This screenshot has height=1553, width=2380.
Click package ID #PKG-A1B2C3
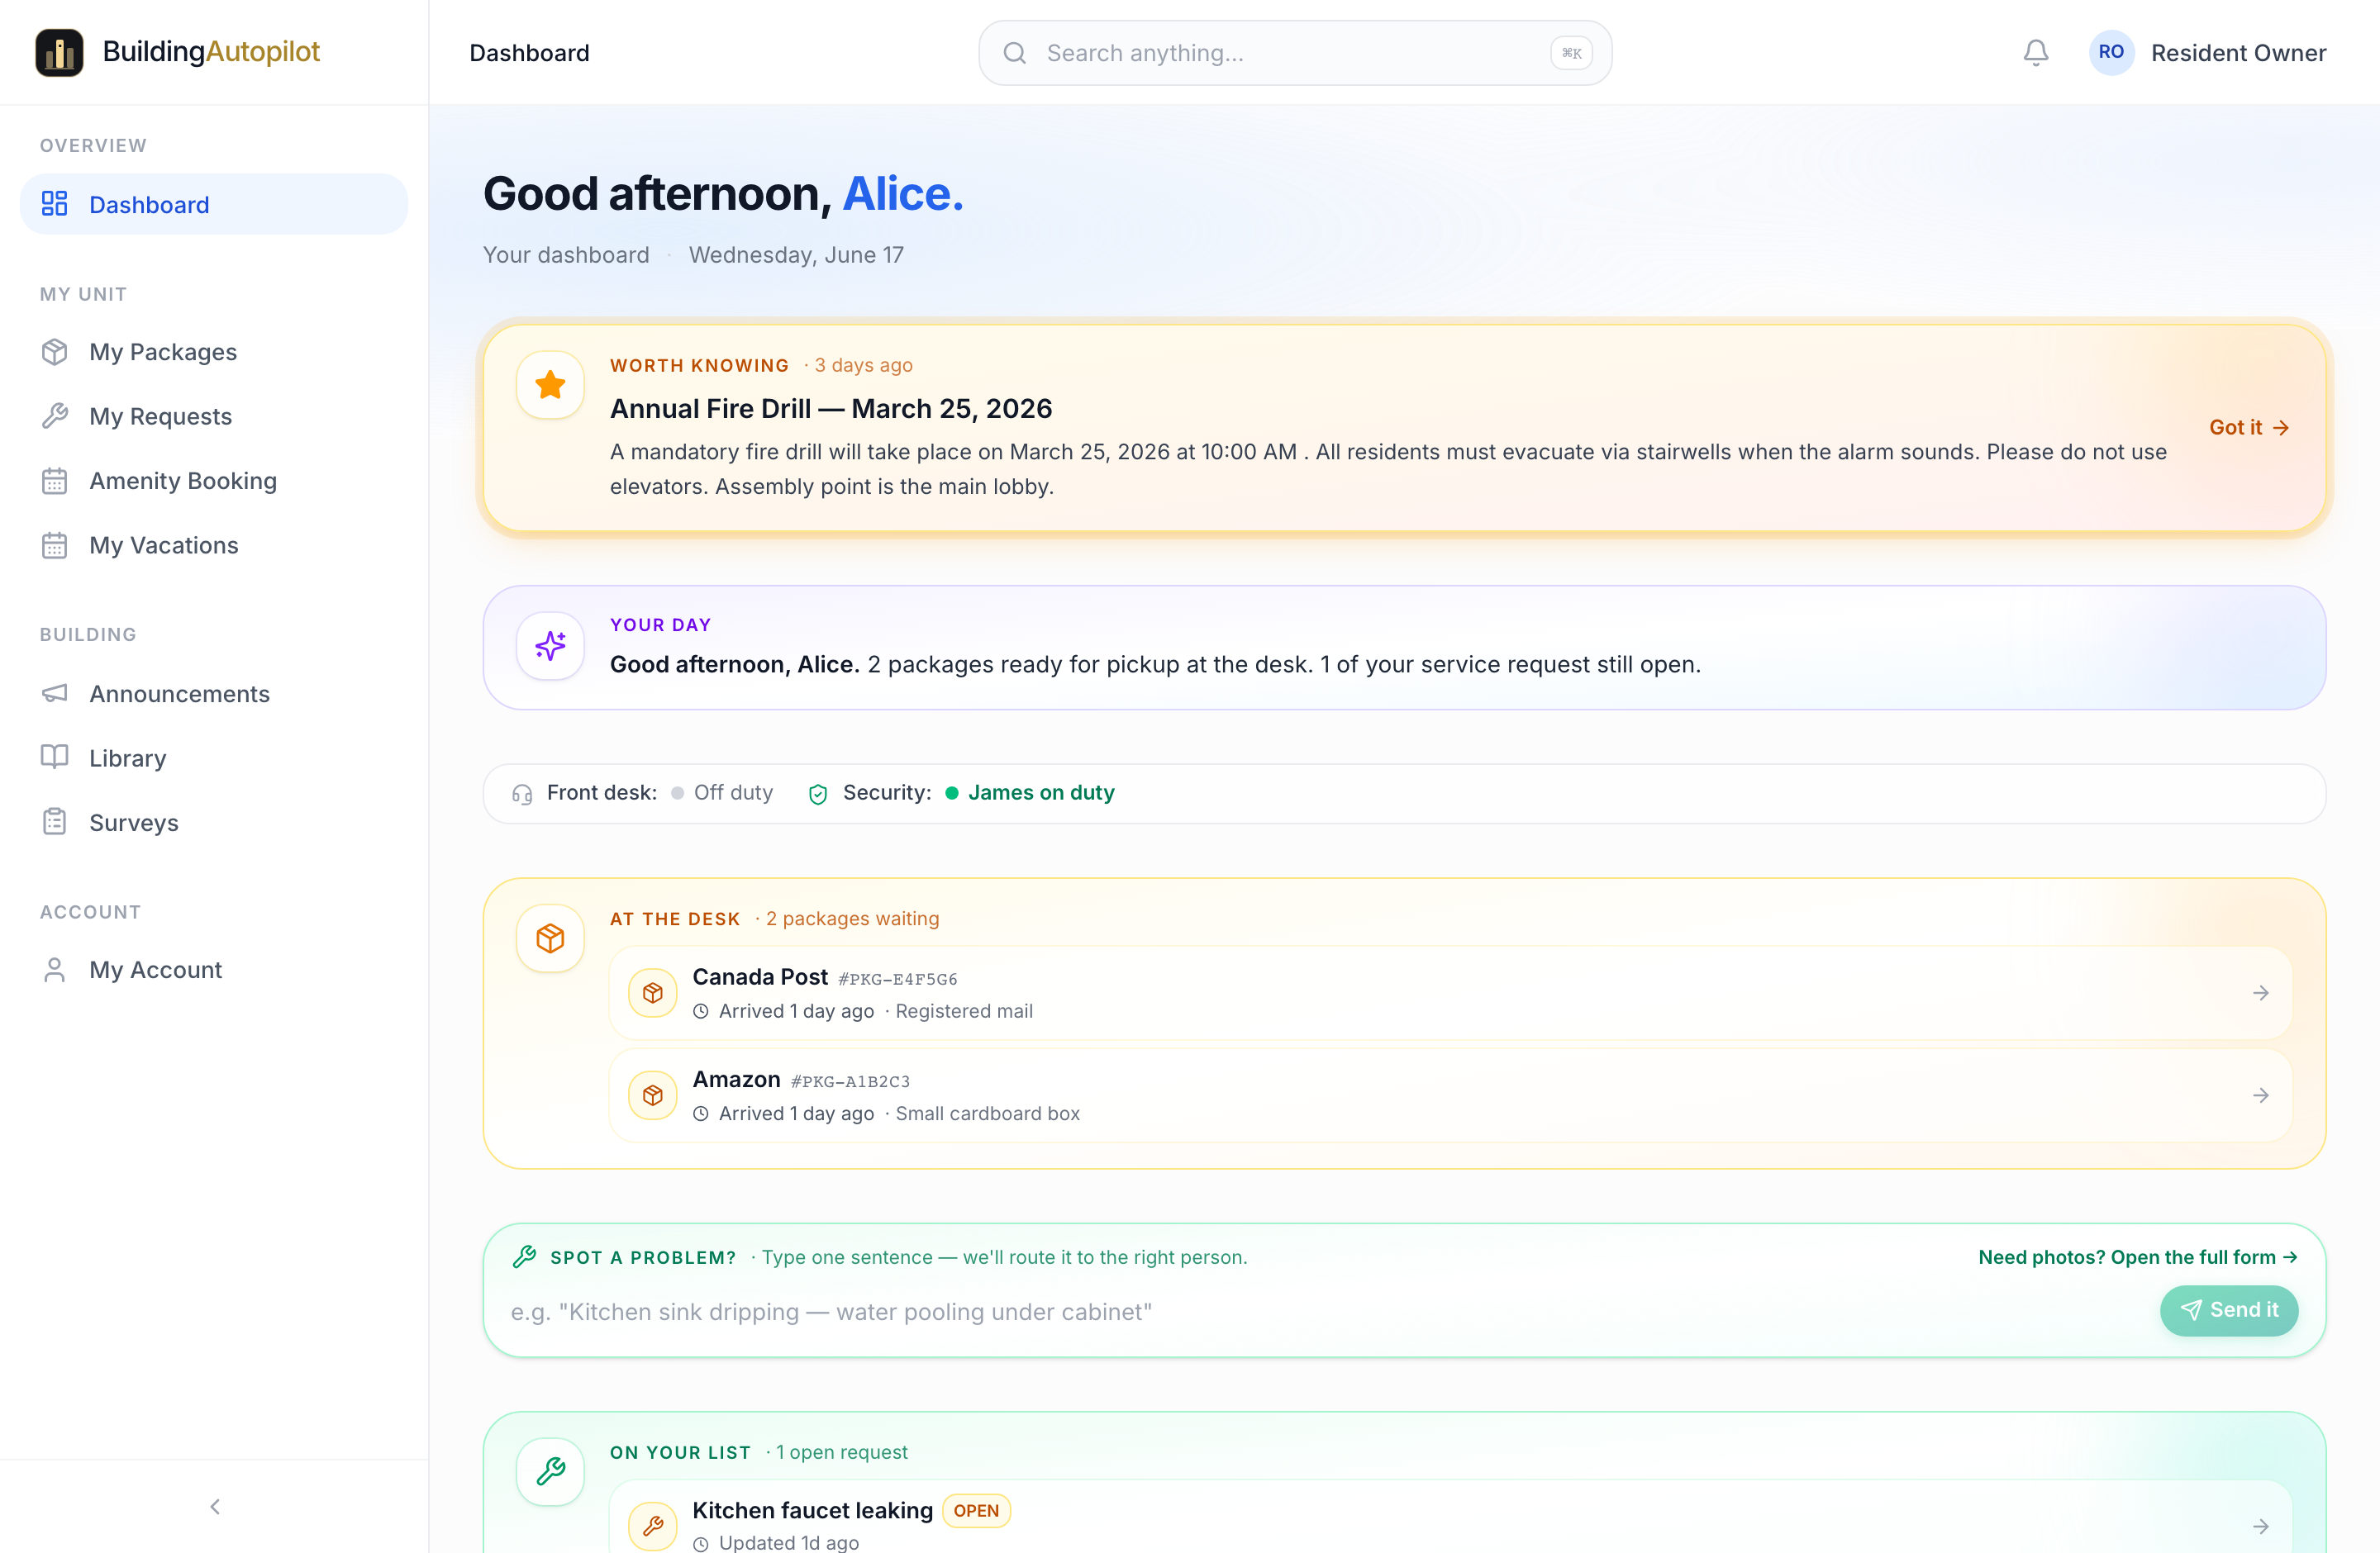[850, 1081]
